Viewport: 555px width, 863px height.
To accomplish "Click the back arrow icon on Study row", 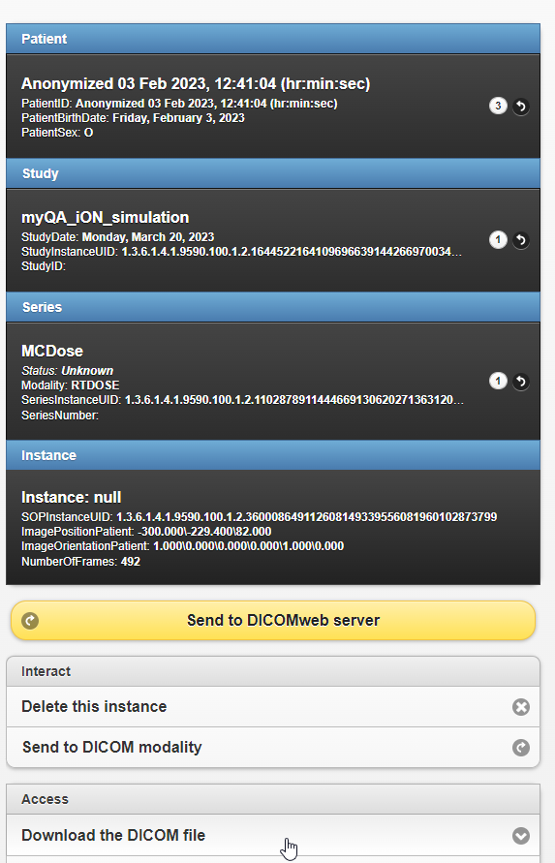I will pos(521,240).
